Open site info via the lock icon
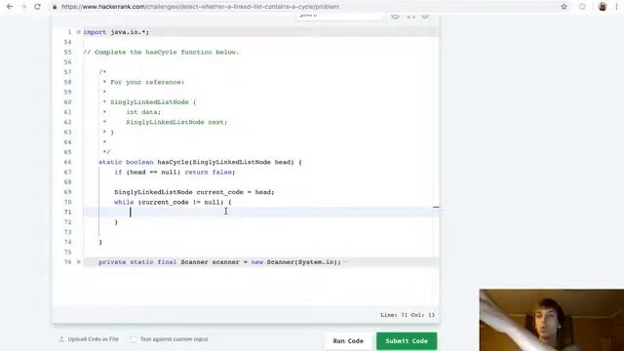Viewport: 624px width, 351px height. (x=55, y=7)
